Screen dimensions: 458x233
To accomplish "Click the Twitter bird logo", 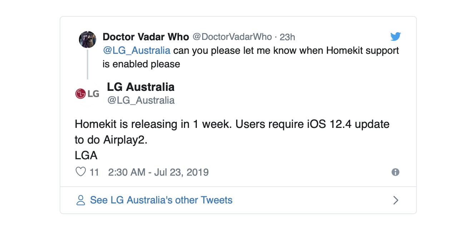I will (x=395, y=36).
